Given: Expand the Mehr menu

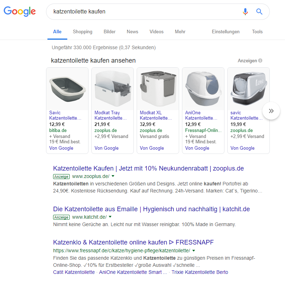Looking at the screenshot, I should click(180, 32).
